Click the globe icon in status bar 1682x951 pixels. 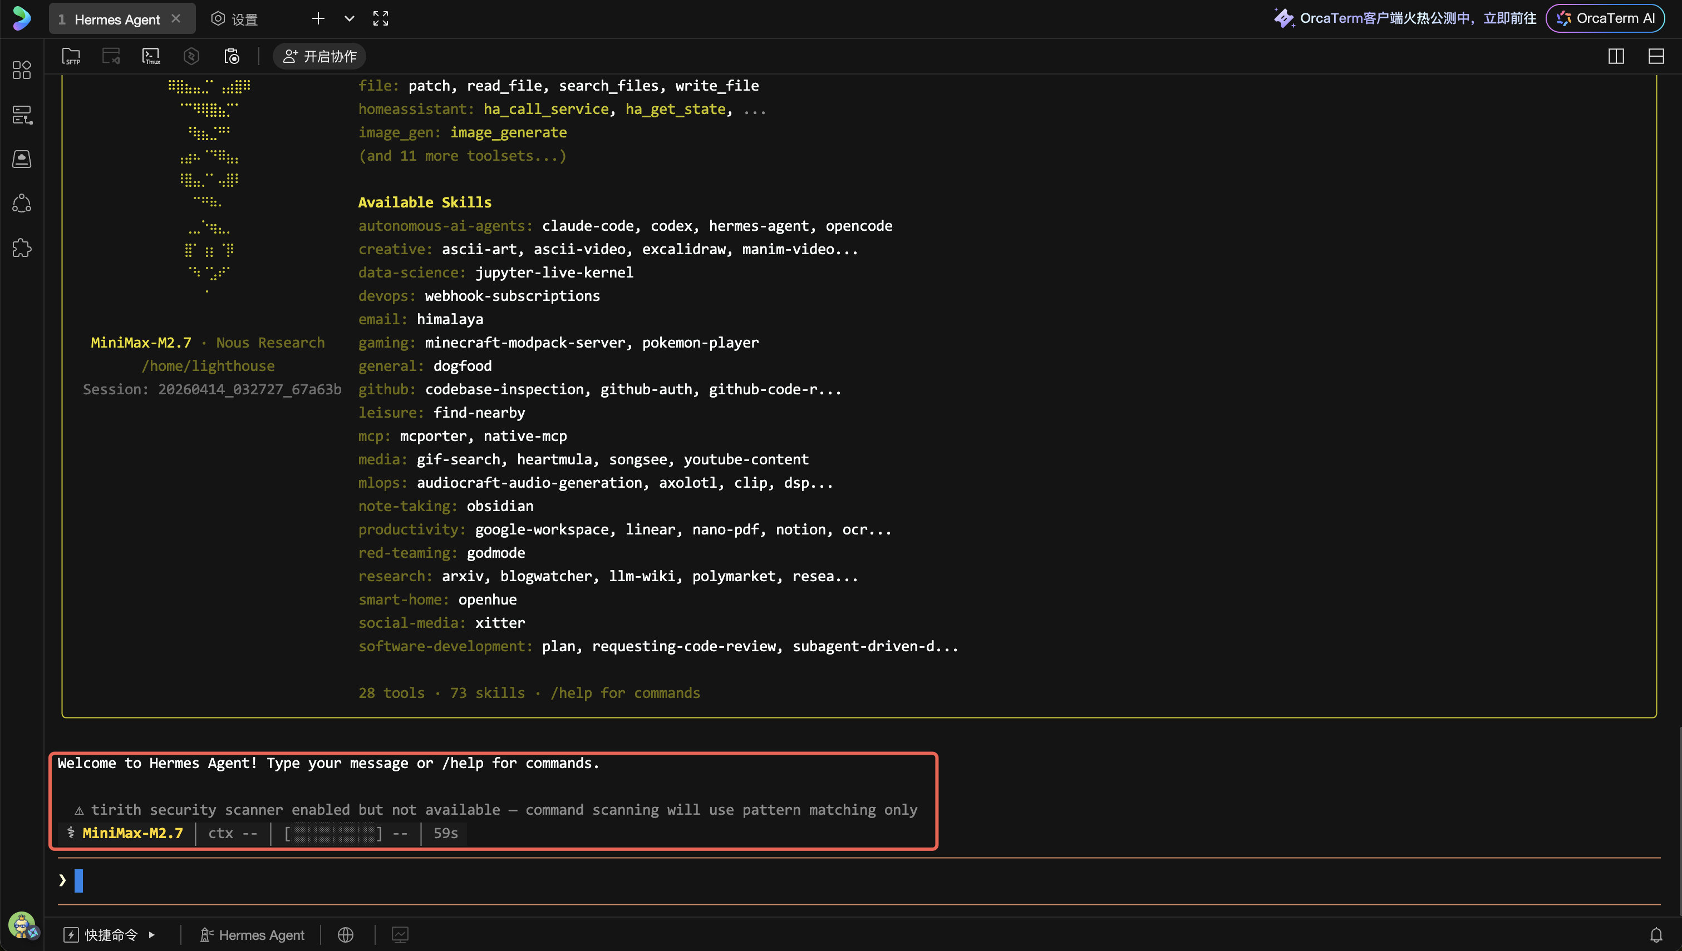(346, 935)
